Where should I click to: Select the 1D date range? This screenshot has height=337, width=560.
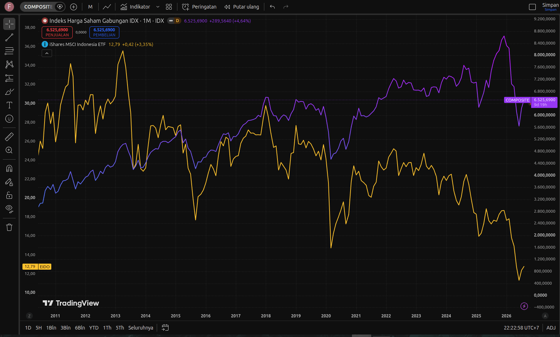28,328
